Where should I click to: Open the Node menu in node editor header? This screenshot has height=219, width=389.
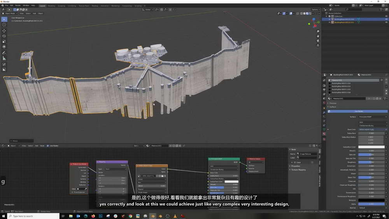(42, 146)
